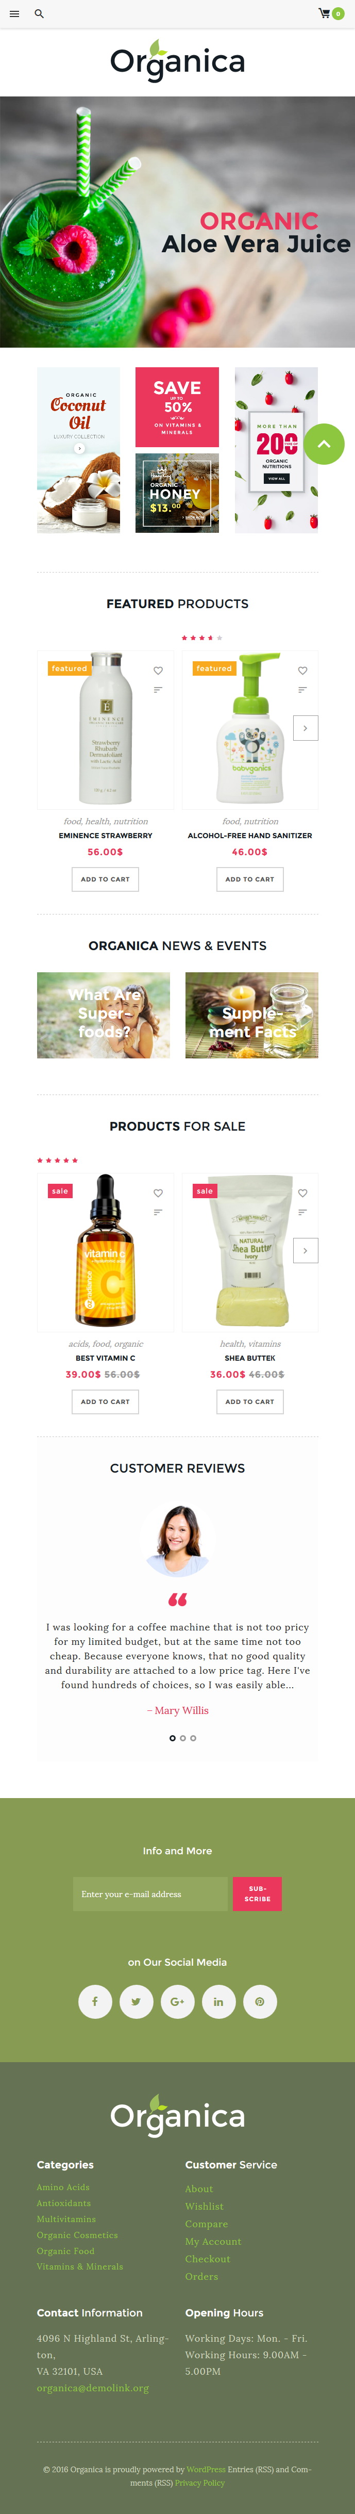Click the Twitter social icon

pyautogui.click(x=136, y=2001)
